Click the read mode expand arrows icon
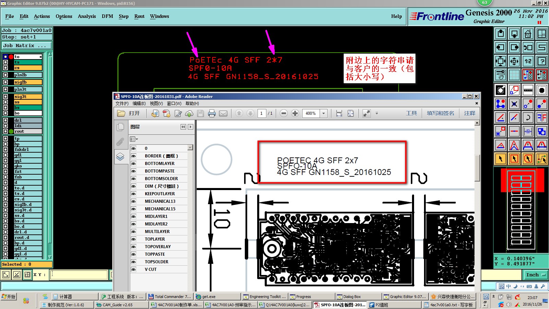The width and height of the screenshot is (549, 309). [366, 113]
